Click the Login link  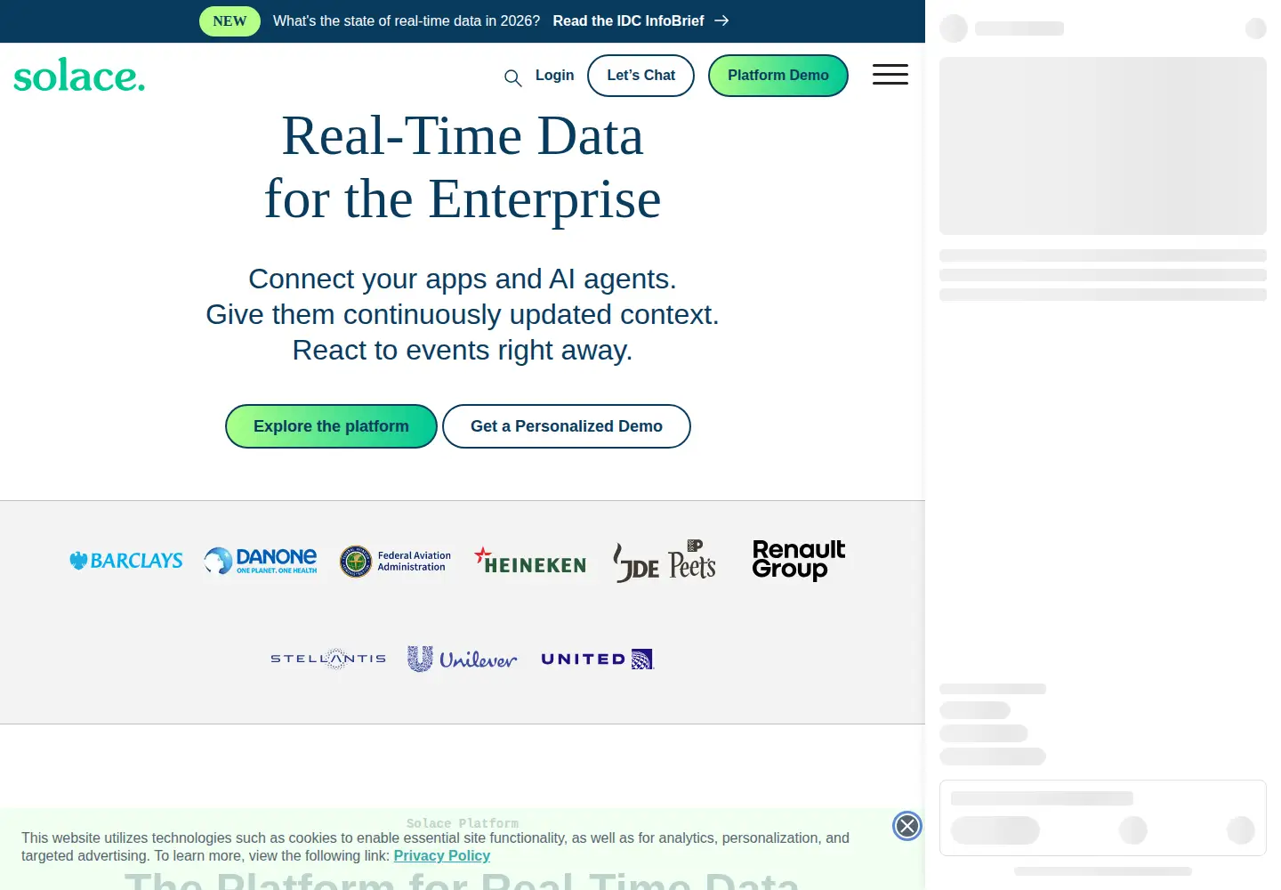[x=554, y=76]
